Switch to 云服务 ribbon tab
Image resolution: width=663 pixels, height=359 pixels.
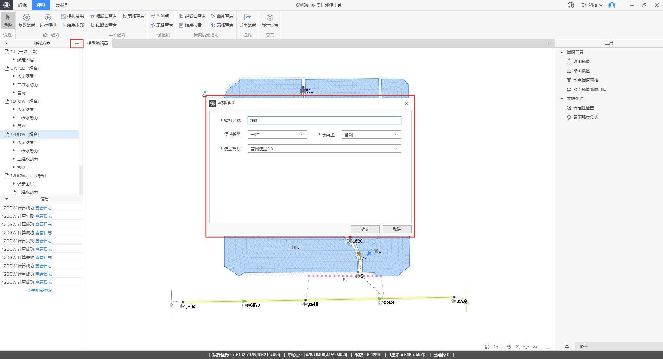(62, 5)
